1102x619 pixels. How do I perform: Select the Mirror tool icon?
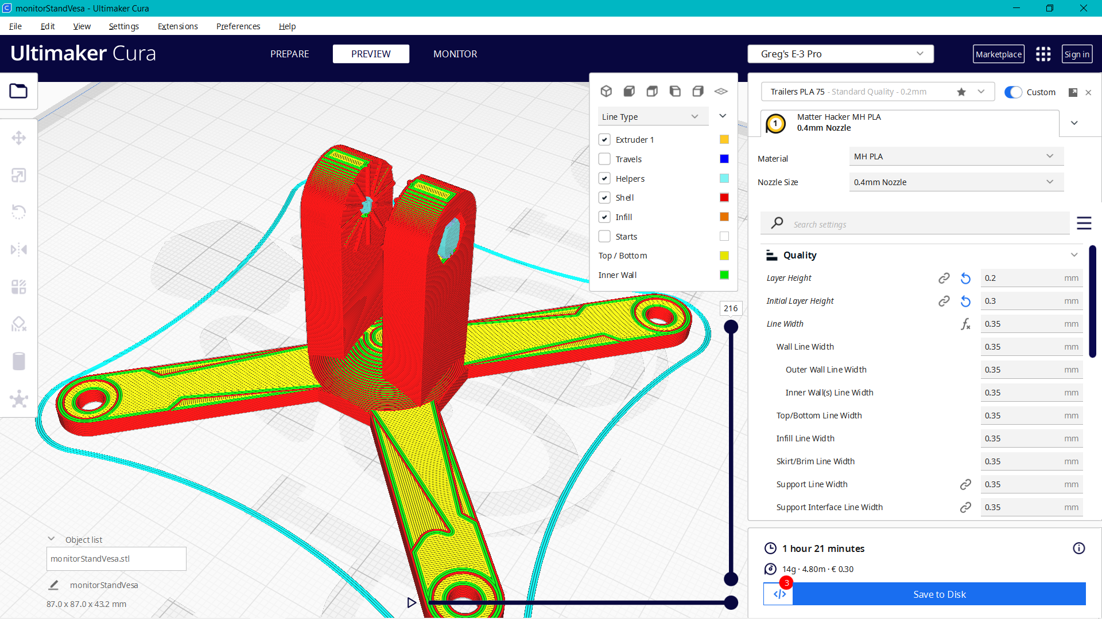(x=18, y=249)
